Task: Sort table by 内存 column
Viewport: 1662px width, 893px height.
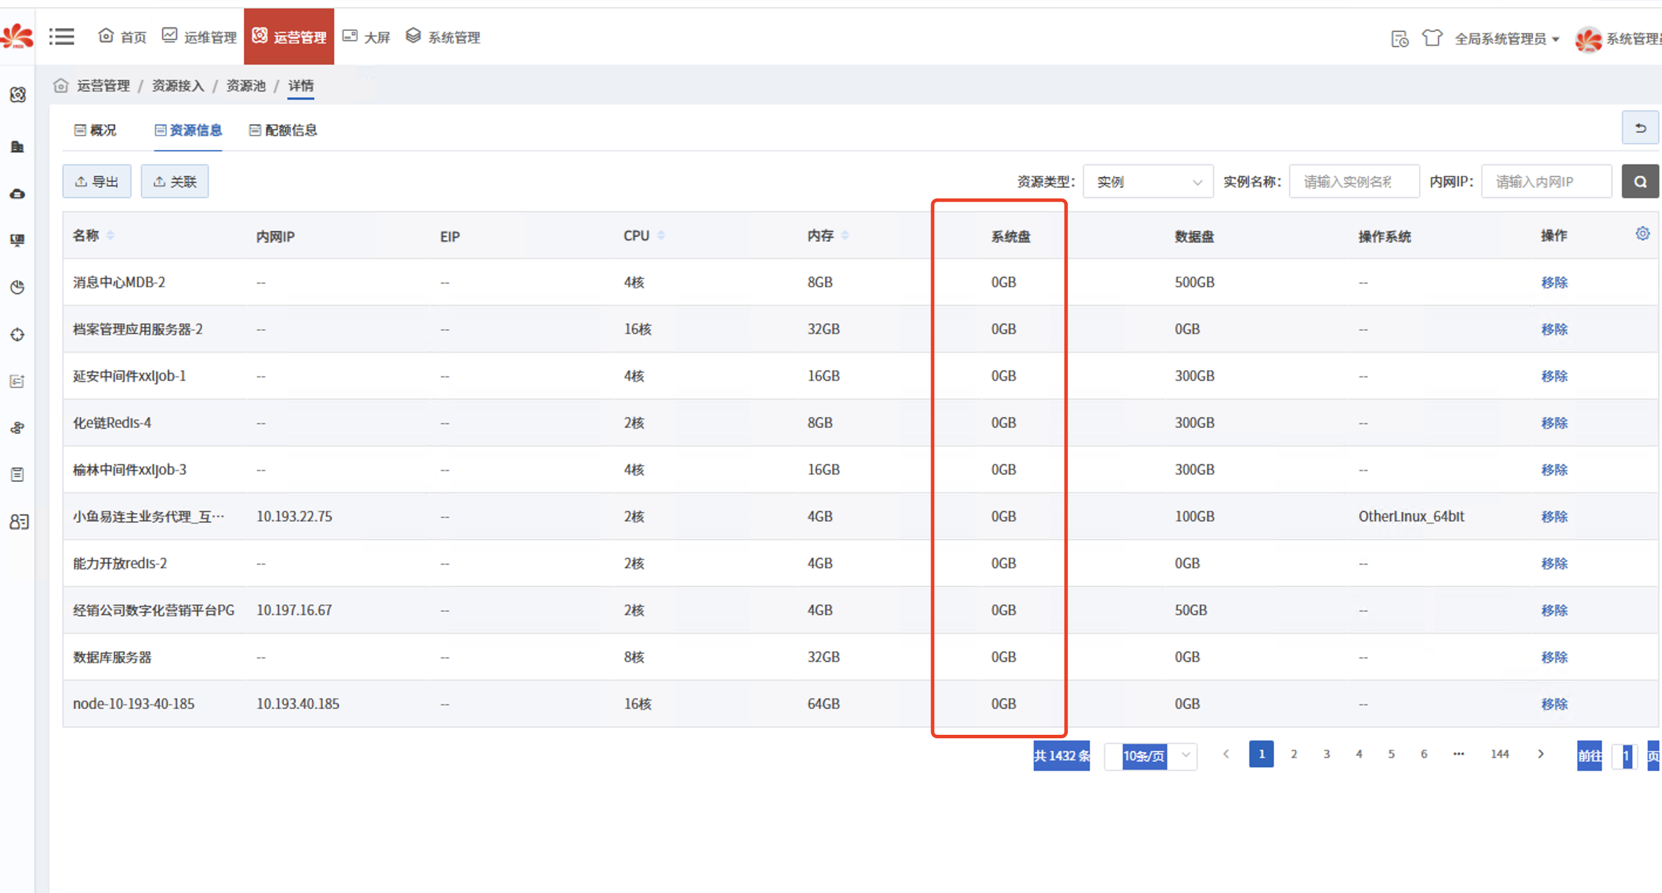Action: click(x=844, y=236)
